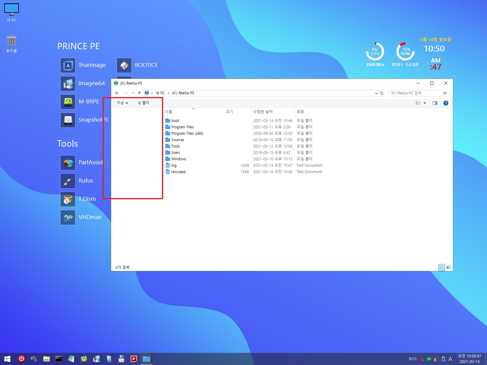Expand the address bar history dropdown
The width and height of the screenshot is (487, 365).
tap(376, 93)
